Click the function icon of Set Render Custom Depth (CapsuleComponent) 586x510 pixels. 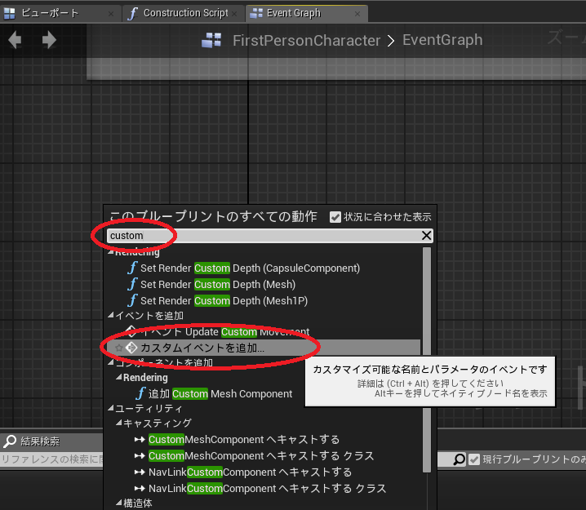[x=132, y=268]
